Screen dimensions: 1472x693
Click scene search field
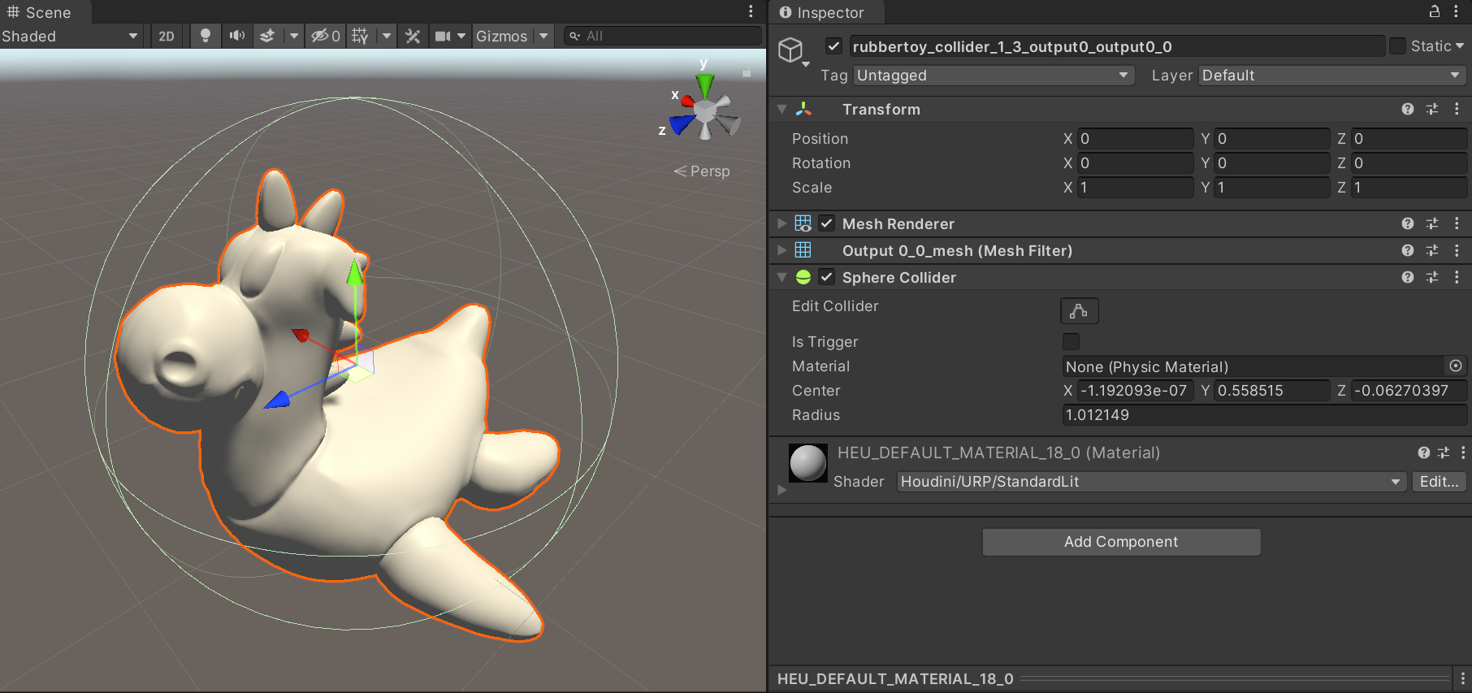pyautogui.click(x=662, y=37)
